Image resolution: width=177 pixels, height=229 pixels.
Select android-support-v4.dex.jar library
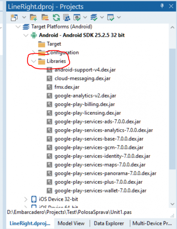[85, 70]
